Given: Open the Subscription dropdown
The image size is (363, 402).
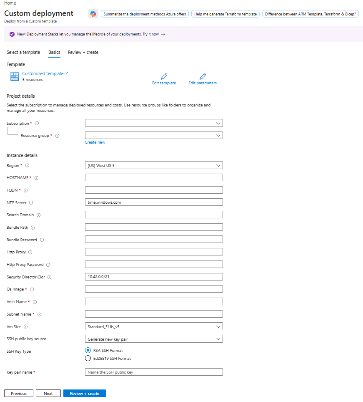Looking at the screenshot, I should pyautogui.click(x=154, y=123).
